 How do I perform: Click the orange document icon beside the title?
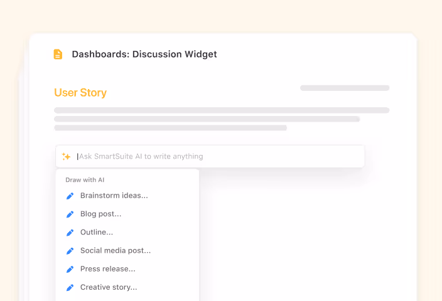click(58, 54)
